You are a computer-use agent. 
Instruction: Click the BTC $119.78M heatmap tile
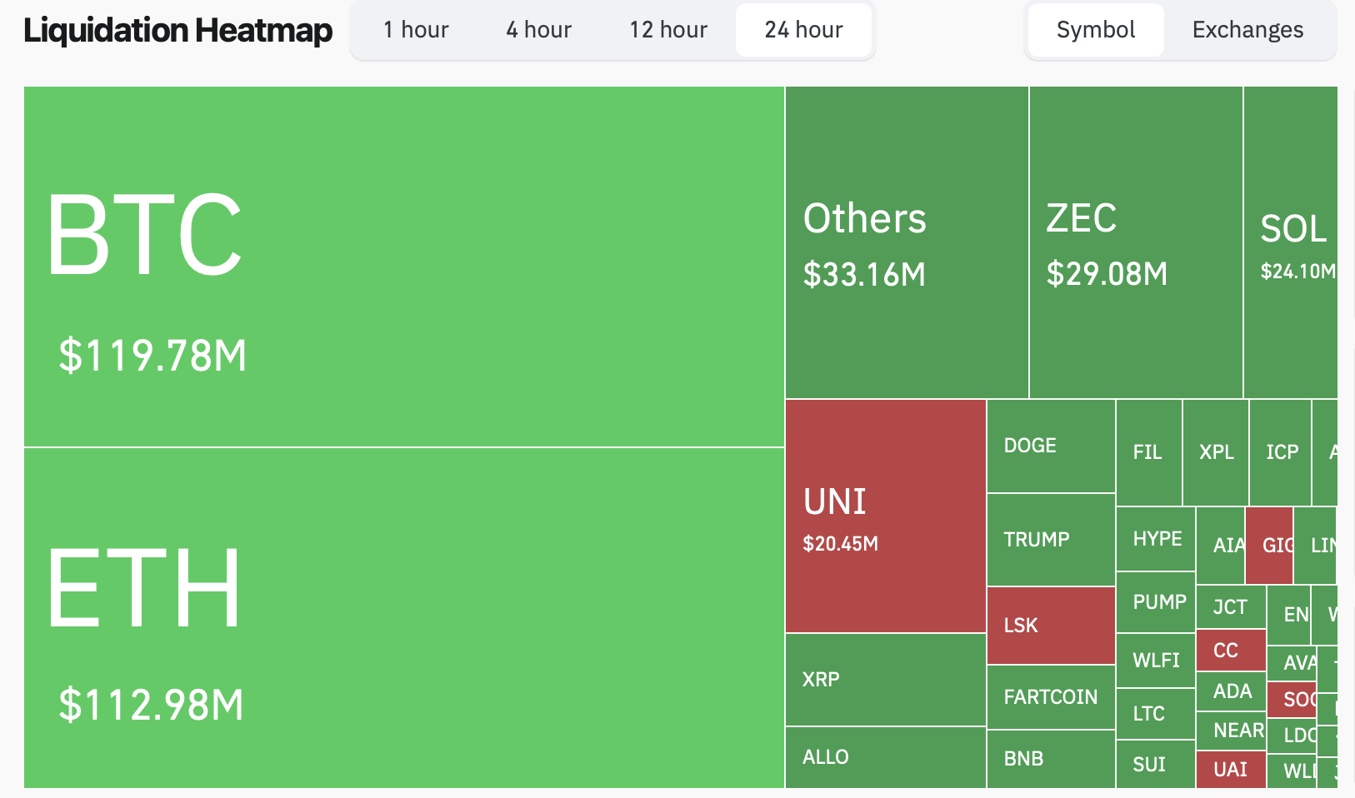404,267
